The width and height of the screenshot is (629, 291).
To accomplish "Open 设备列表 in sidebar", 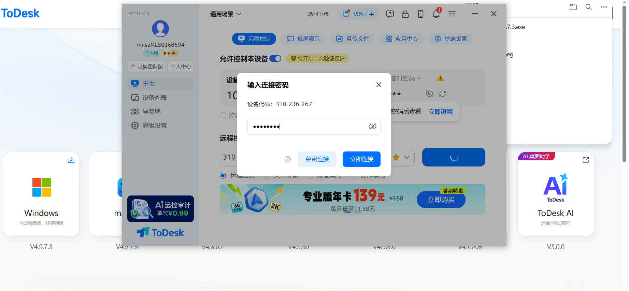I will (x=160, y=98).
